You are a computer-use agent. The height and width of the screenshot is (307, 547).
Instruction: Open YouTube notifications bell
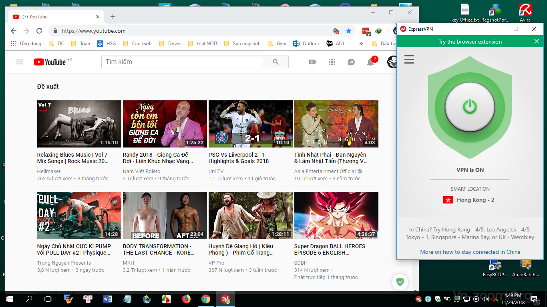click(370, 62)
